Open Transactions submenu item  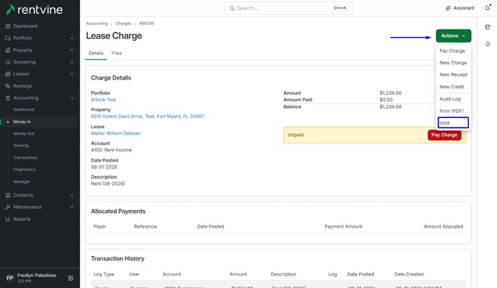click(25, 157)
